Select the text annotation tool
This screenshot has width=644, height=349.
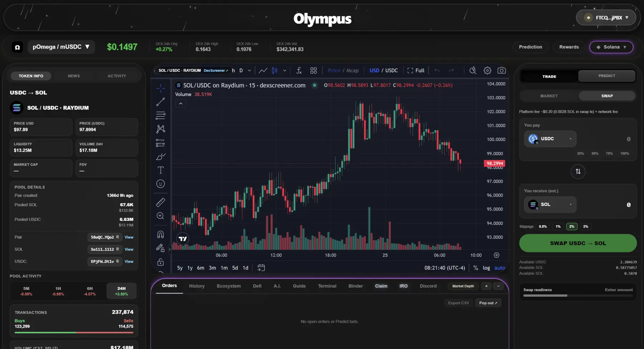(160, 170)
